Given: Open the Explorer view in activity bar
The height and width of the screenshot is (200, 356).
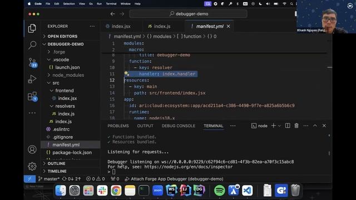Looking at the screenshot, I should click(32, 28).
